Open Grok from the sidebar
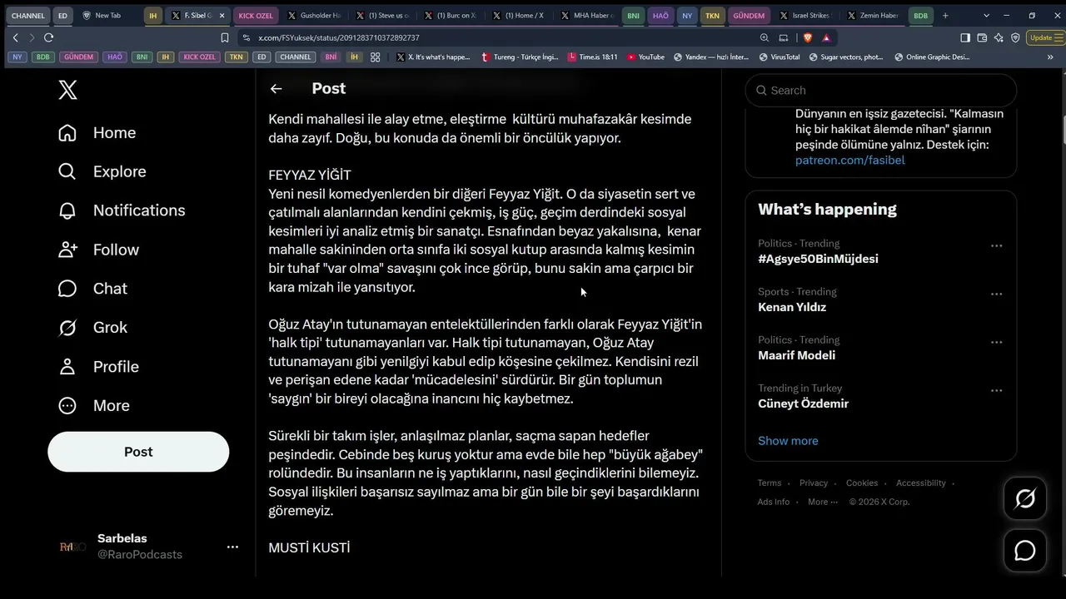Screen dimensions: 1066x599 (x=92, y=328)
